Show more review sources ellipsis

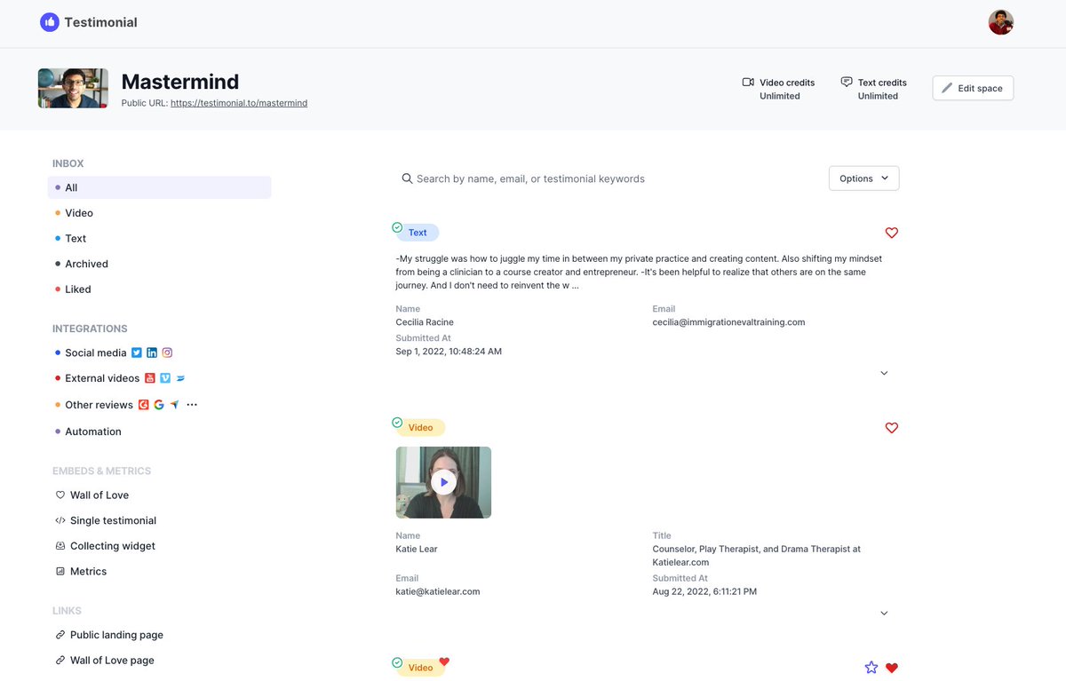coord(192,405)
